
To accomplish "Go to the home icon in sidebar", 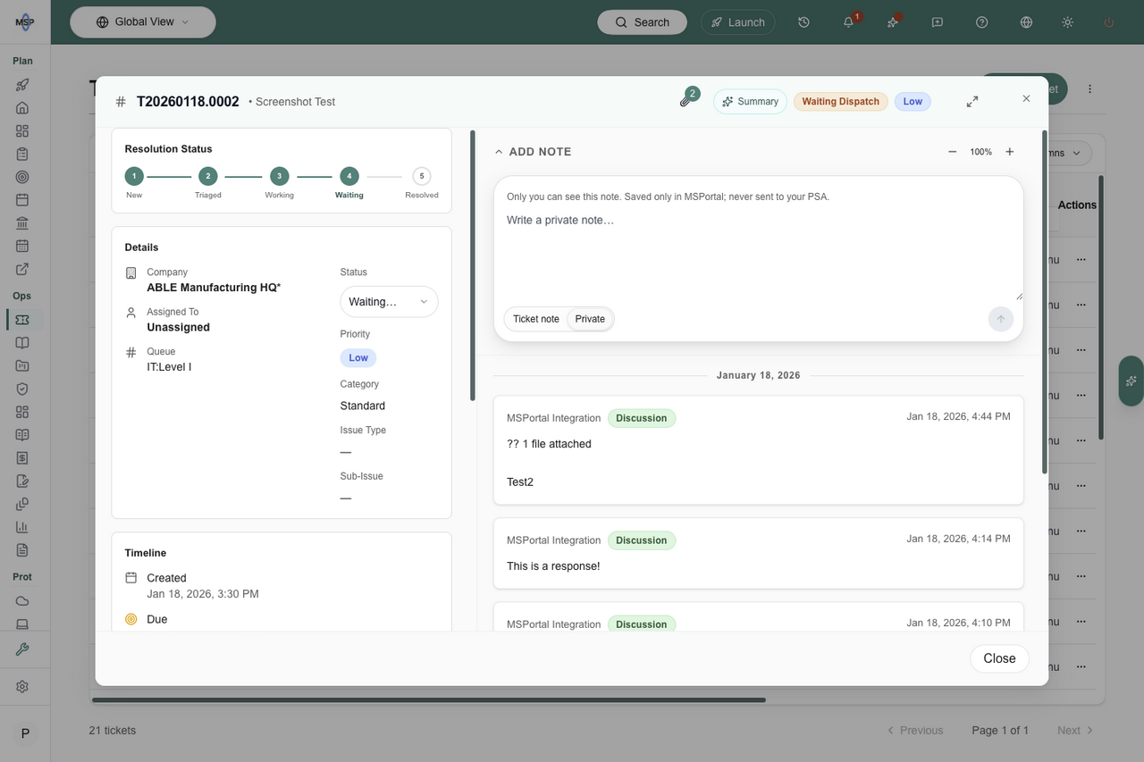I will point(22,108).
